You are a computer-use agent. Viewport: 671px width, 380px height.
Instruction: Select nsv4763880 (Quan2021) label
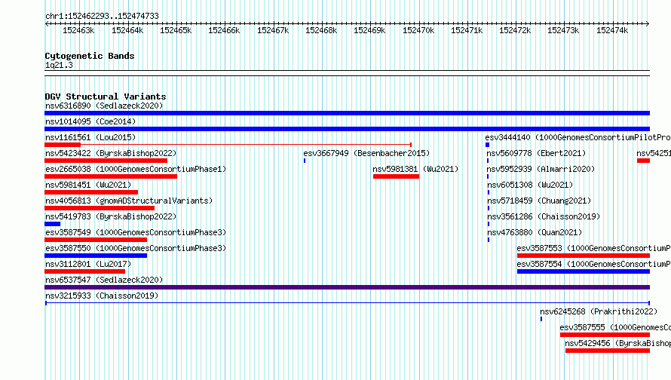535,232
